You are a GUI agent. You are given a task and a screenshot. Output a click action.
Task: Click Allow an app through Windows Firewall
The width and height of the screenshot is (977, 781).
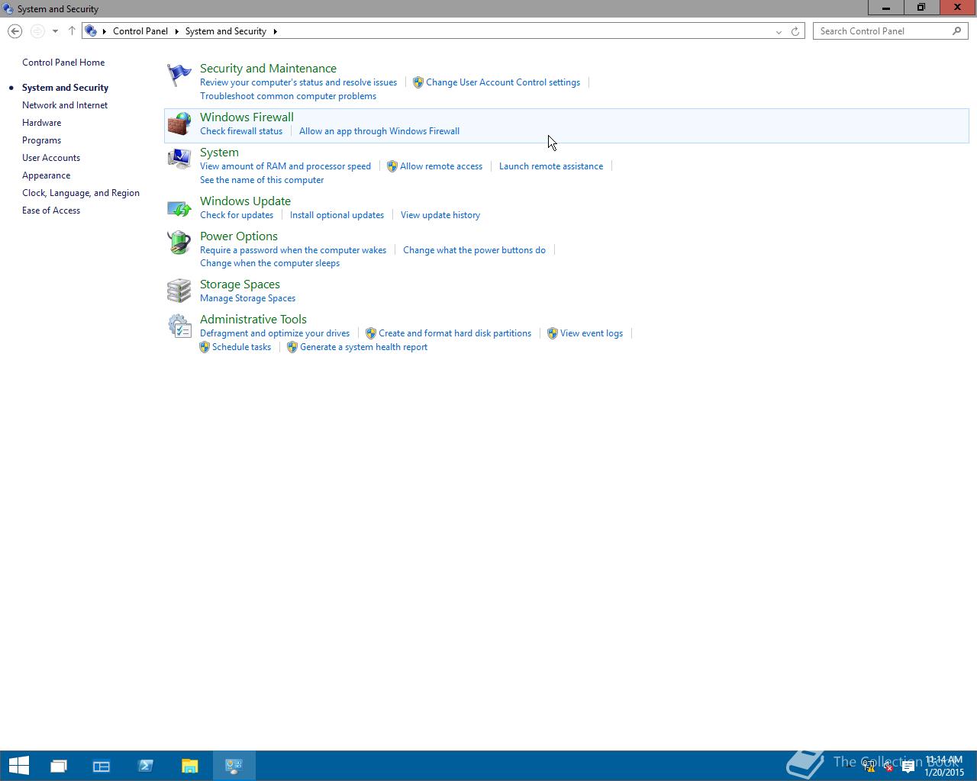pyautogui.click(x=379, y=131)
